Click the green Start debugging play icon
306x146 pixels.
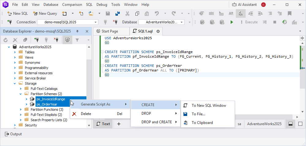pyautogui.click(x=232, y=22)
